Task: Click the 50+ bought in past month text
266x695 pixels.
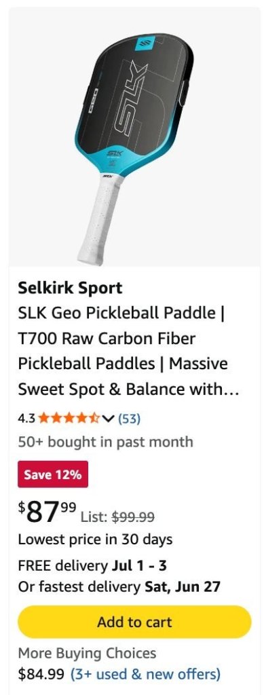Action: coord(105,442)
